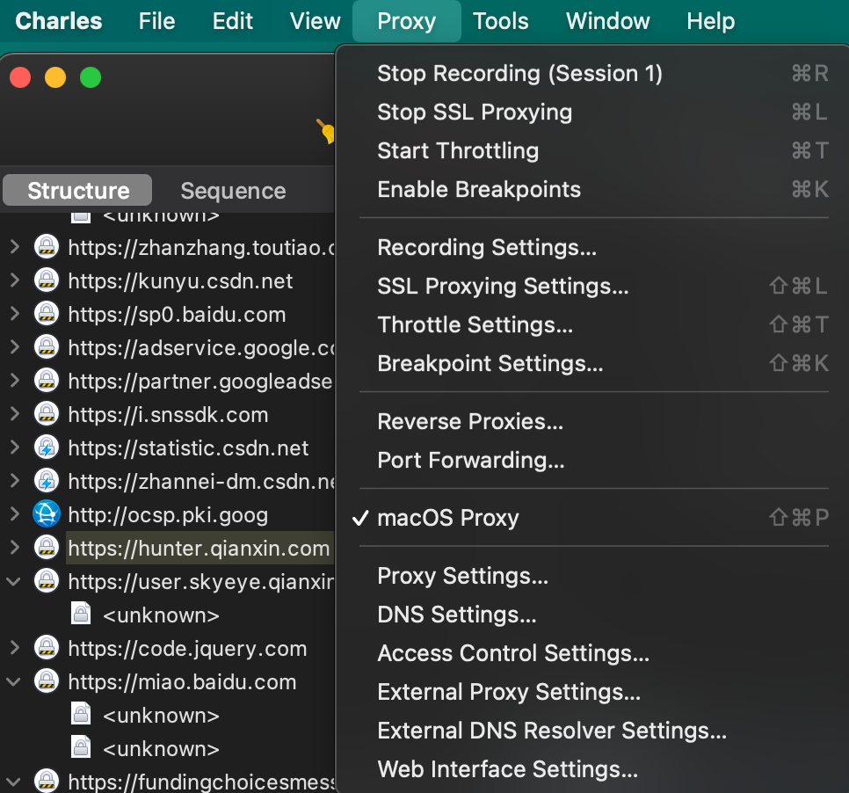The image size is (849, 793).
Task: Open the Window menu
Action: [x=607, y=21]
